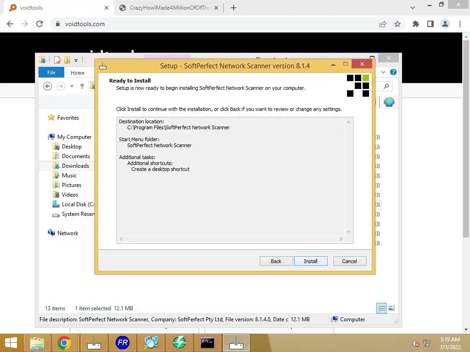The height and width of the screenshot is (352, 470).
Task: Go forward in Chrome browser
Action: pos(25,24)
